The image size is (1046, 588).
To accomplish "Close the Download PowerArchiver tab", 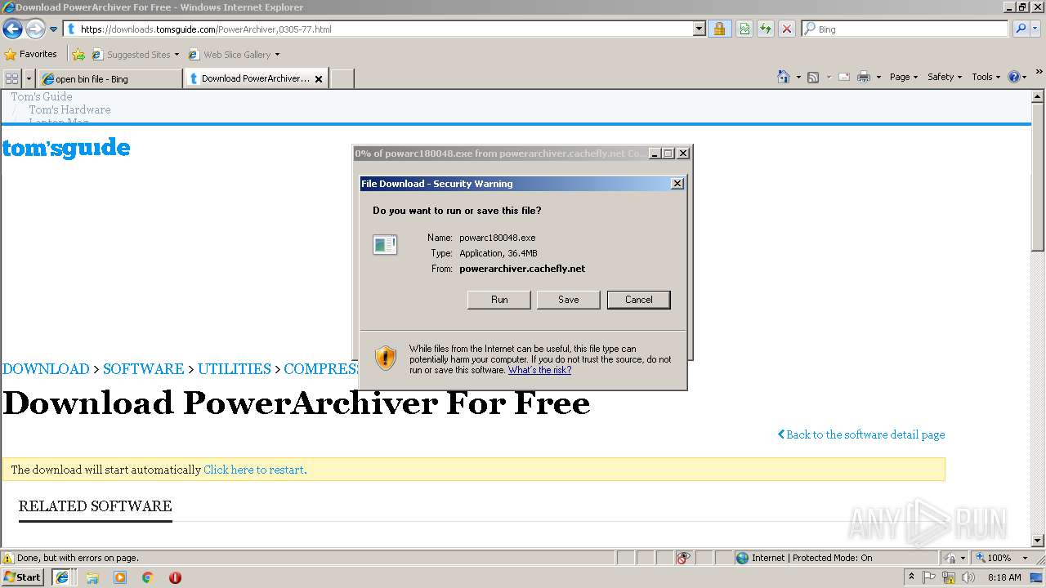I will click(x=319, y=79).
